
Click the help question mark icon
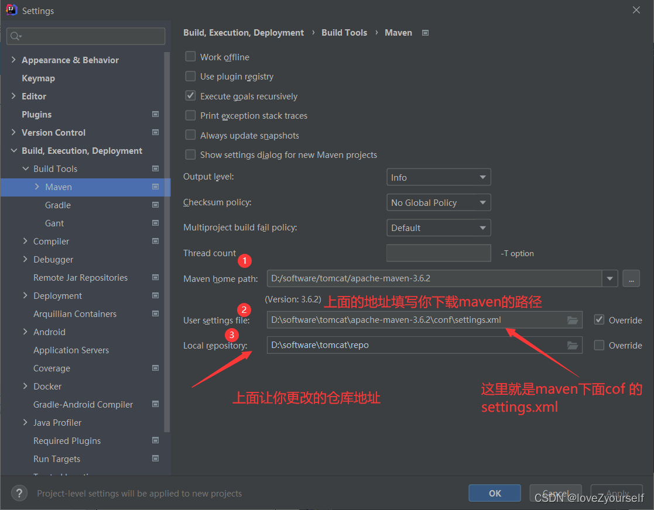click(x=19, y=494)
